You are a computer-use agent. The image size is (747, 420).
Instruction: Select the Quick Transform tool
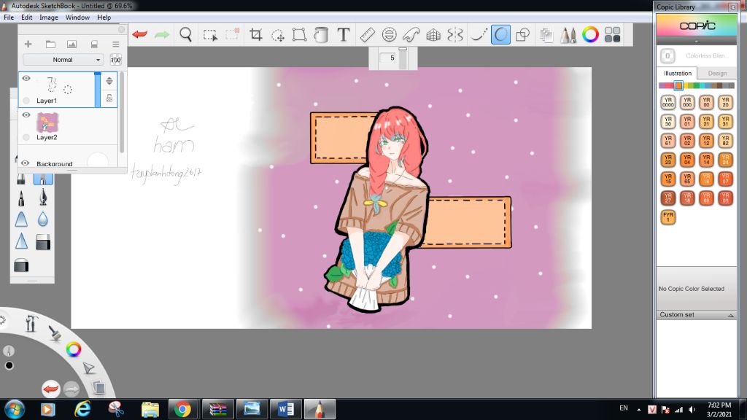pos(278,35)
